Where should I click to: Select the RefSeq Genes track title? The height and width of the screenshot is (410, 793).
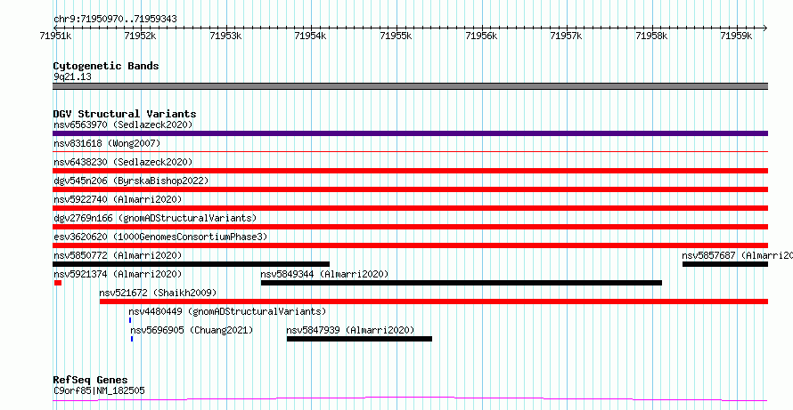[90, 381]
